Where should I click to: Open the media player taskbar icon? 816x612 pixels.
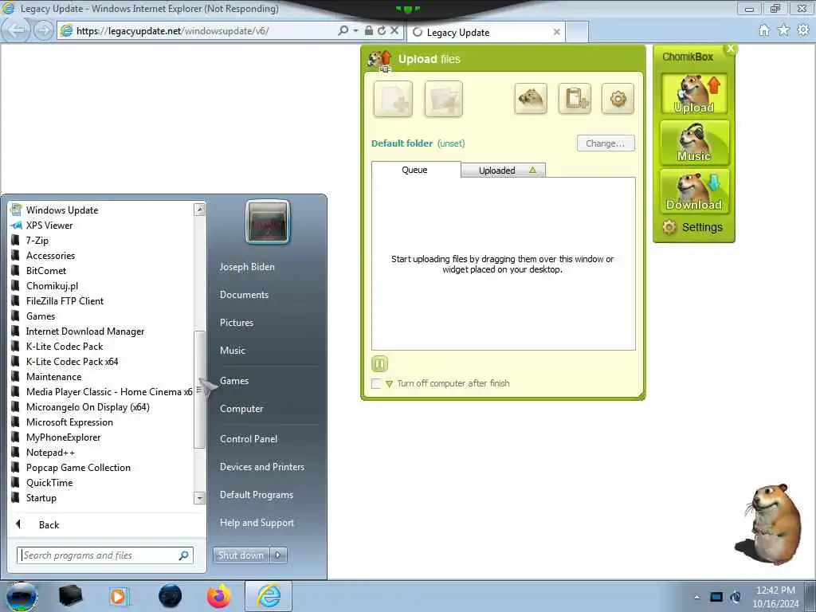coord(120,596)
